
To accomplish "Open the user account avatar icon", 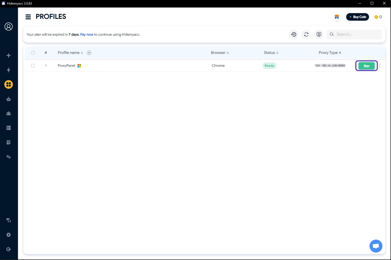I will pos(9,27).
